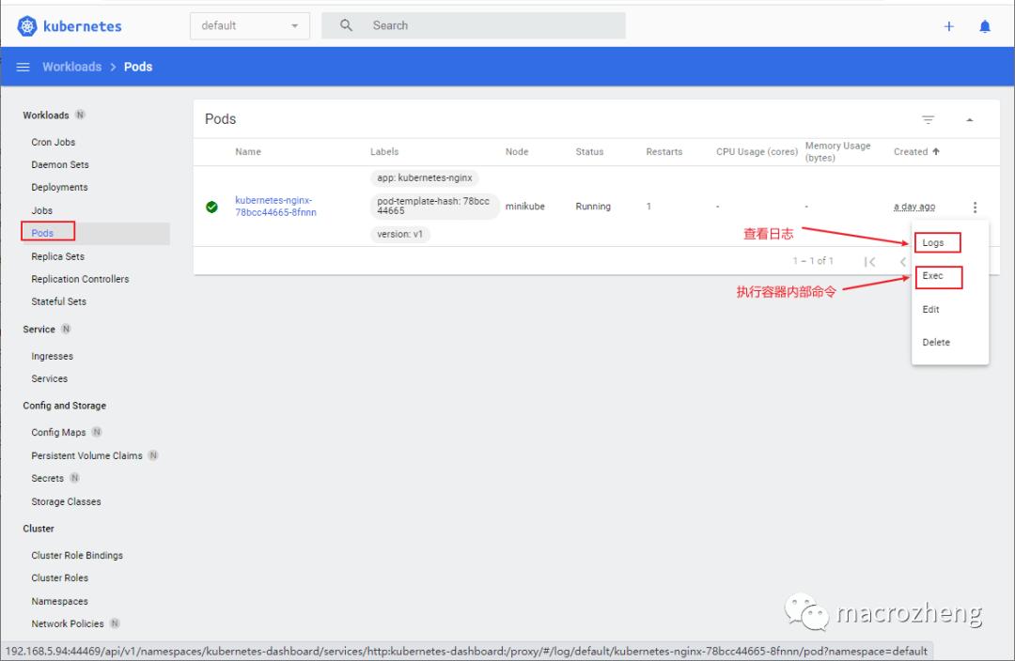Collapse the Pods panel with the caret
Viewport: 1015px width, 661px height.
pos(970,119)
